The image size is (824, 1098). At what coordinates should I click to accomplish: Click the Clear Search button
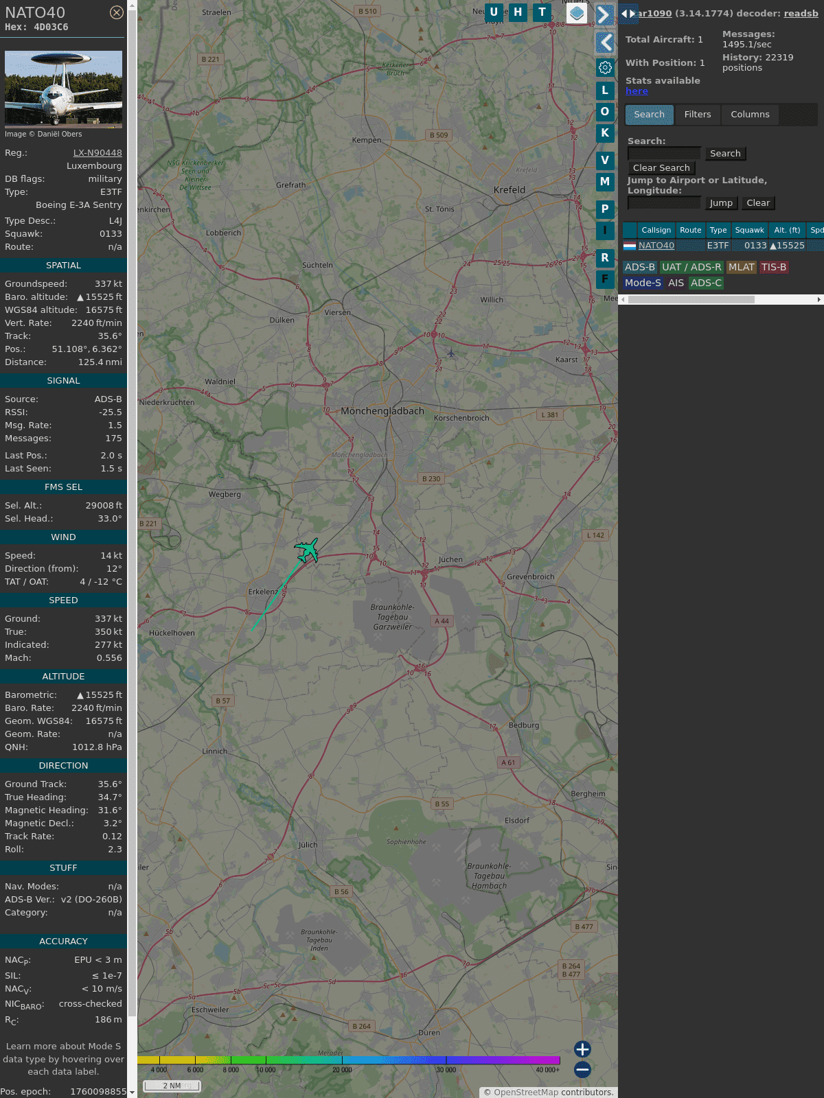pyautogui.click(x=661, y=168)
